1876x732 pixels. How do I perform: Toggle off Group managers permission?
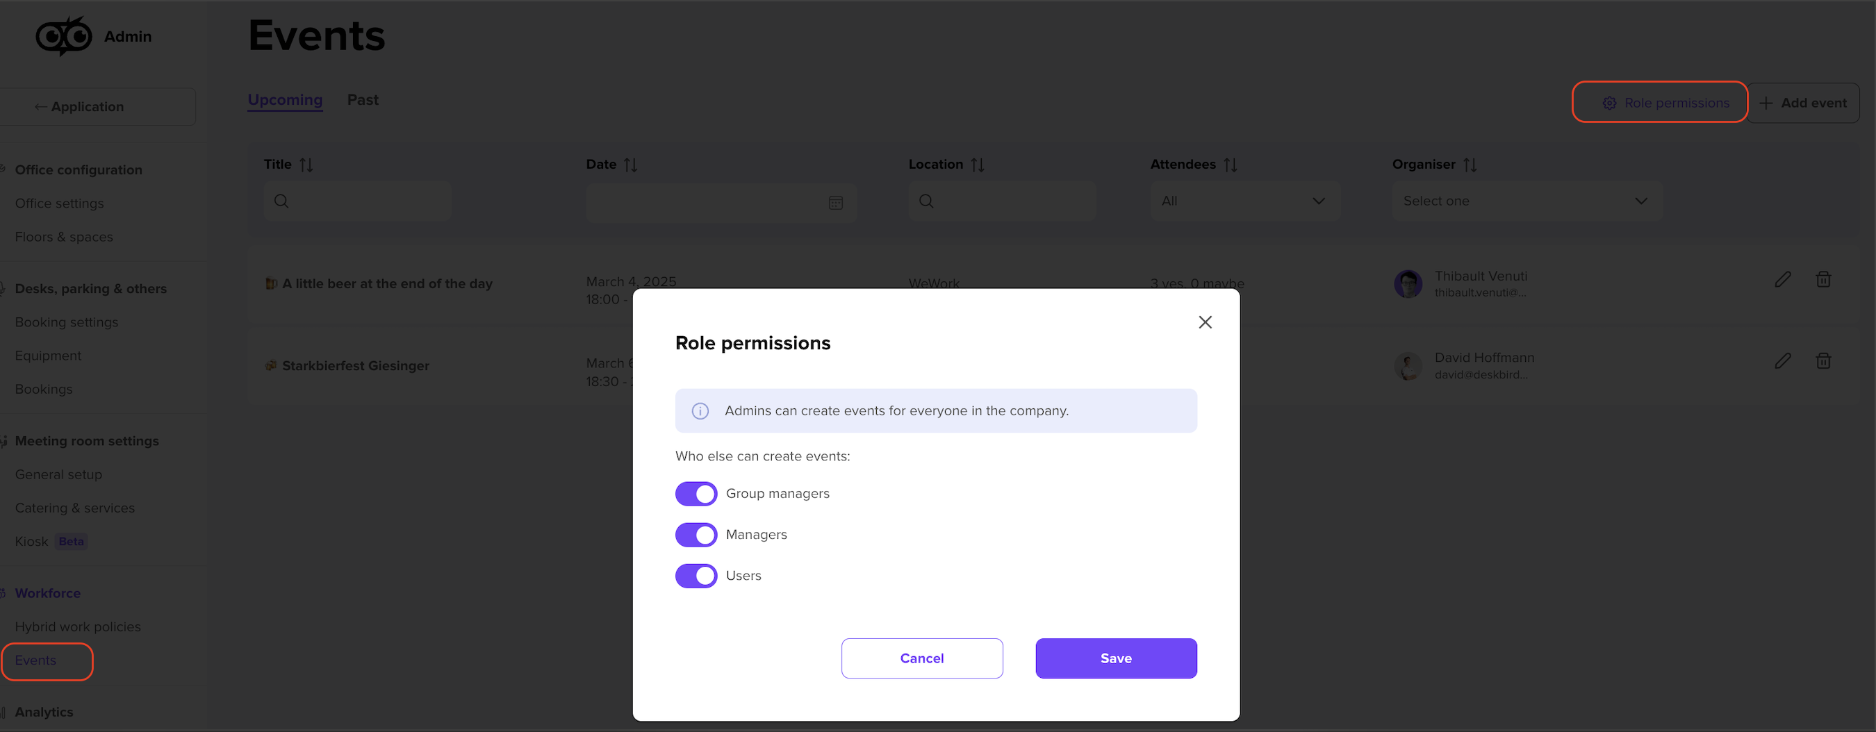point(696,493)
